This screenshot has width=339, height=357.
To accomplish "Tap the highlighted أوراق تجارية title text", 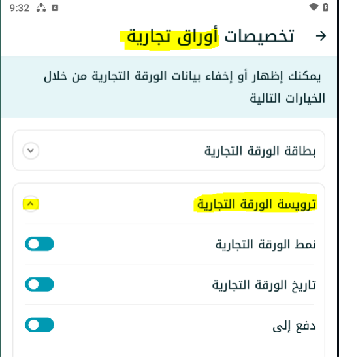I will pyautogui.click(x=172, y=37).
